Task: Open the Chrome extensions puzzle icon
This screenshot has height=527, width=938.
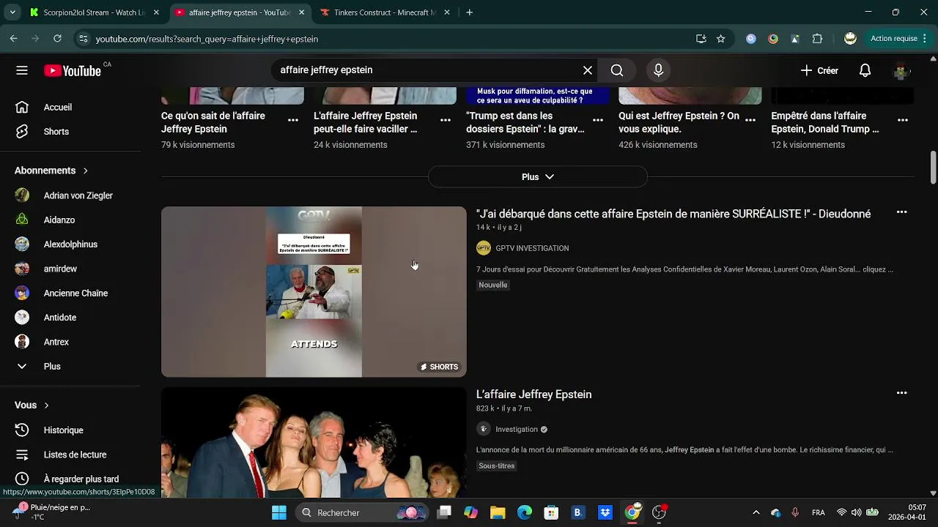Action: pyautogui.click(x=817, y=39)
